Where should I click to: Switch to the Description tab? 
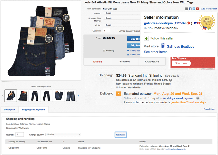[10, 110]
